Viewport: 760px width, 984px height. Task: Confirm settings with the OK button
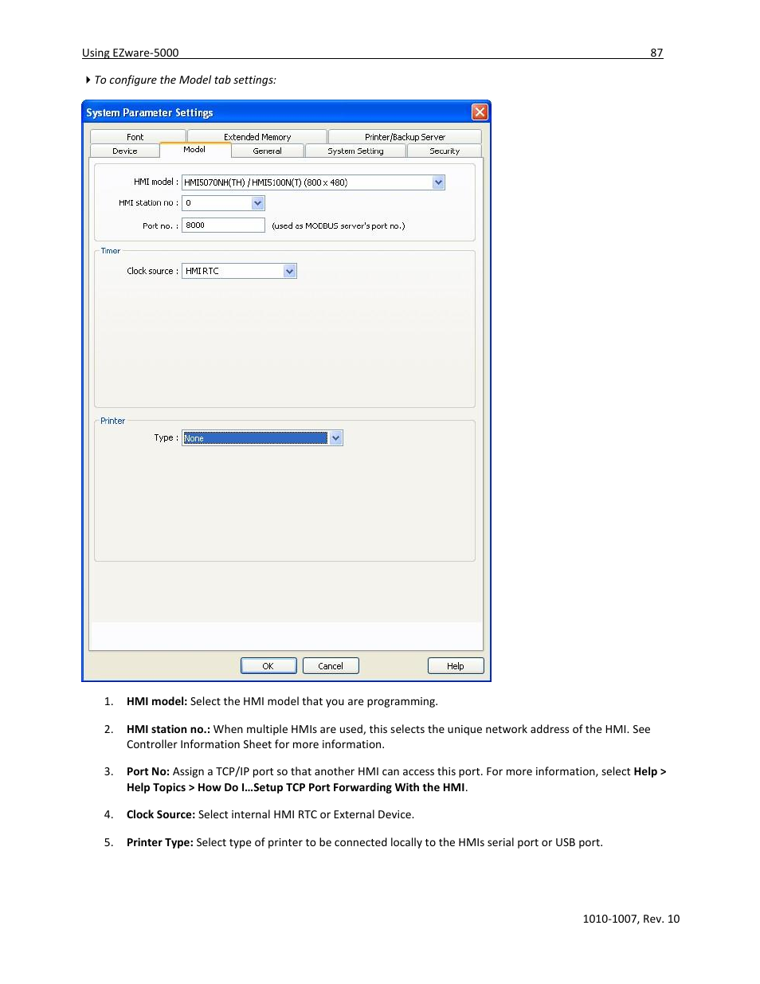click(x=268, y=666)
